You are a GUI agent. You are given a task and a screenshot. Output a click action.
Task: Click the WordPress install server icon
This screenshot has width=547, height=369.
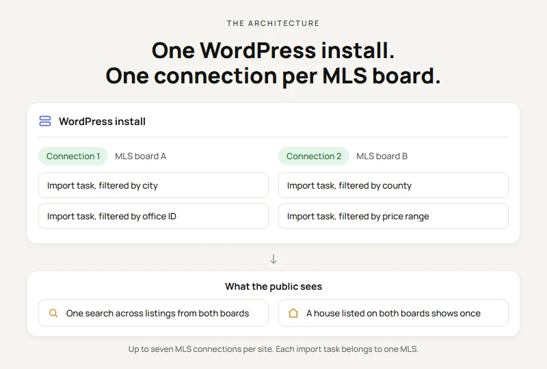click(45, 121)
